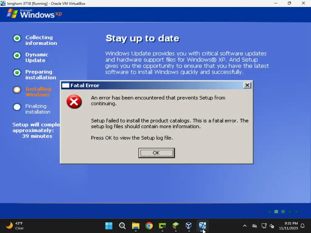Click the '39 minutes' time estimate
Image resolution: width=311 pixels, height=233 pixels.
pos(37,136)
